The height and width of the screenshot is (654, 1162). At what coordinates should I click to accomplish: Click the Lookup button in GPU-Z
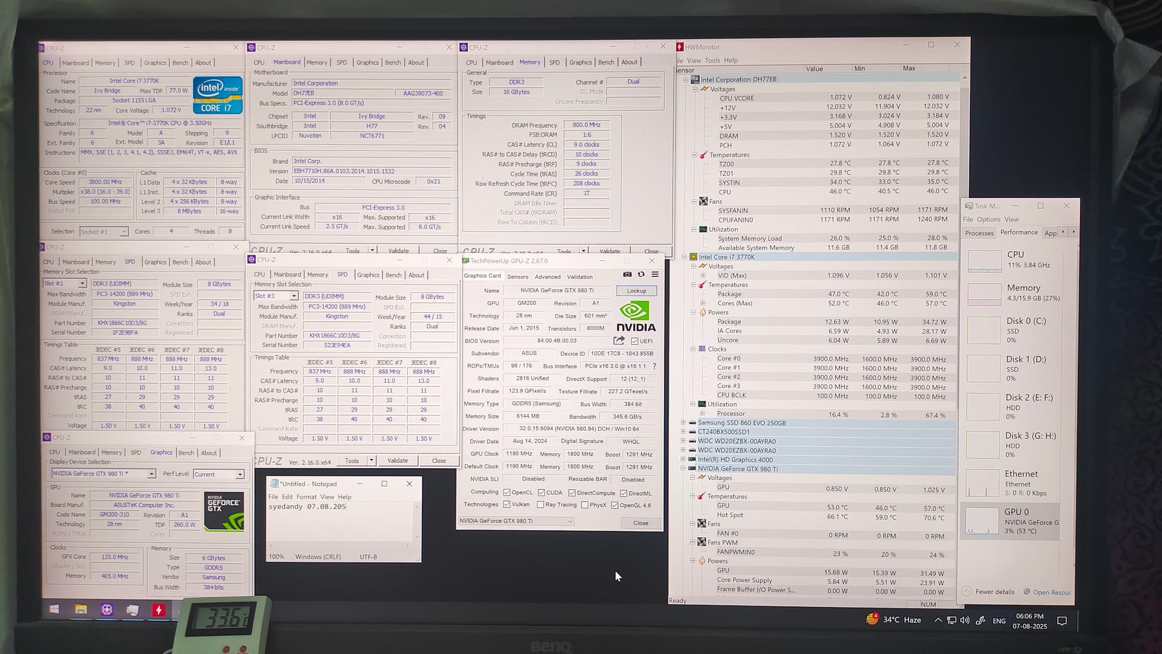coord(636,291)
